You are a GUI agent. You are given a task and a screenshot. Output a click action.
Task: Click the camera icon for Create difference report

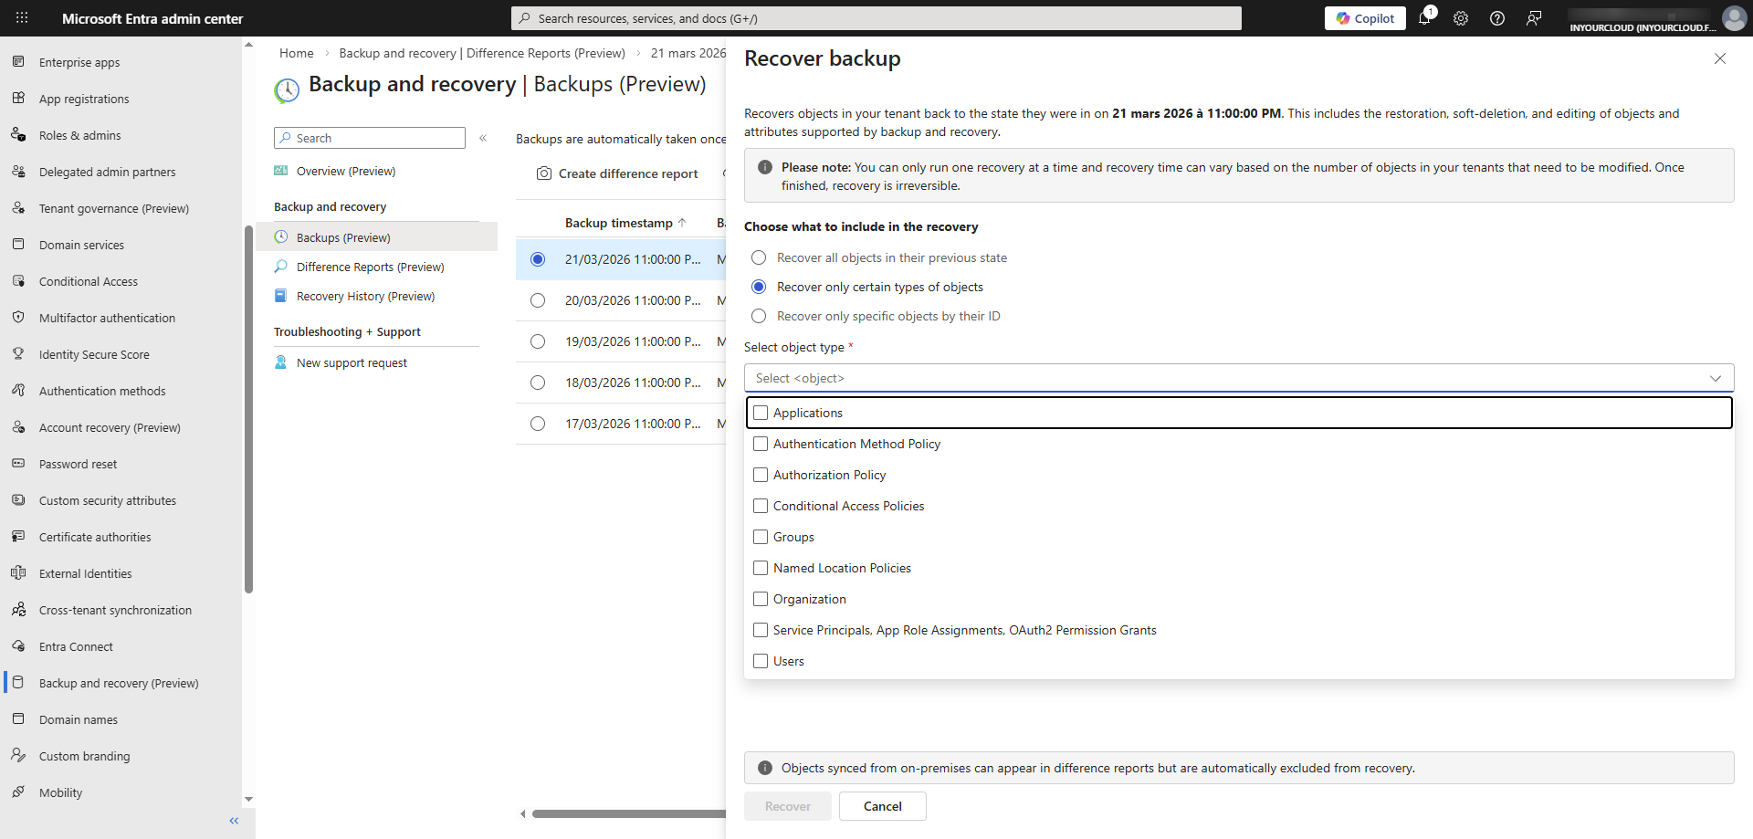click(544, 173)
